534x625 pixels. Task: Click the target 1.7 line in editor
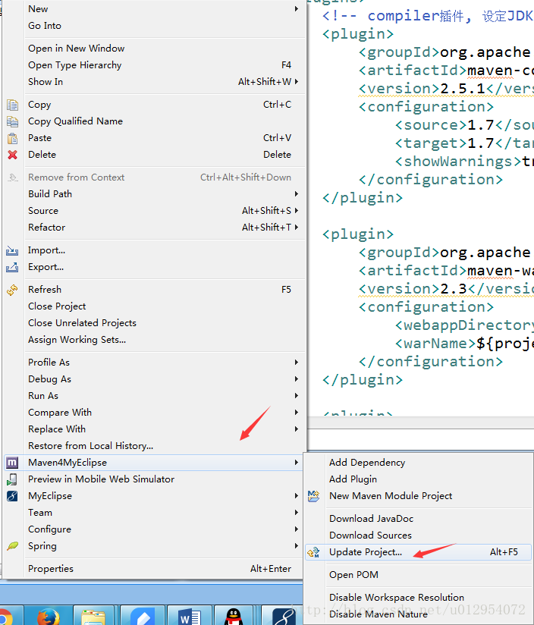point(464,143)
